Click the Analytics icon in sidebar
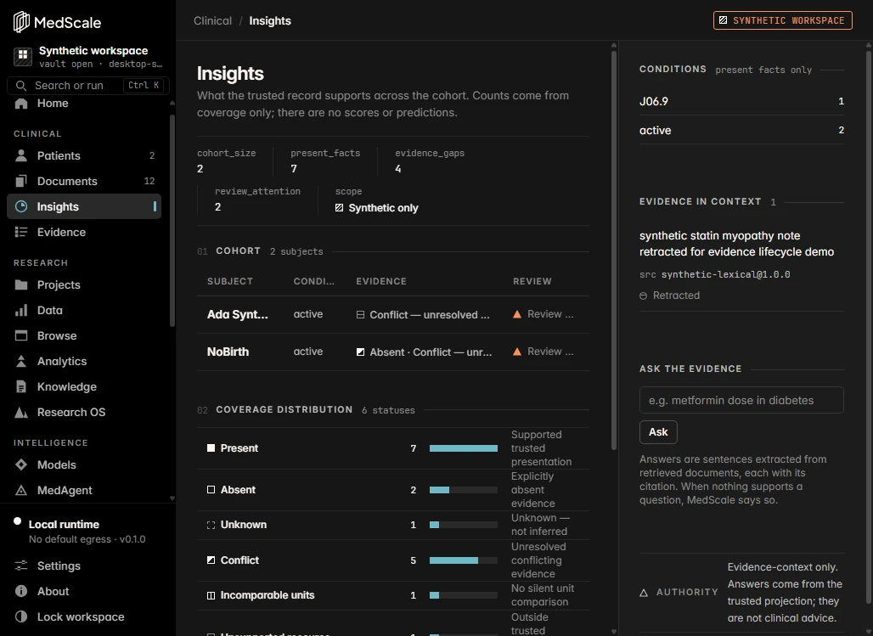This screenshot has height=636, width=873. pyautogui.click(x=21, y=362)
